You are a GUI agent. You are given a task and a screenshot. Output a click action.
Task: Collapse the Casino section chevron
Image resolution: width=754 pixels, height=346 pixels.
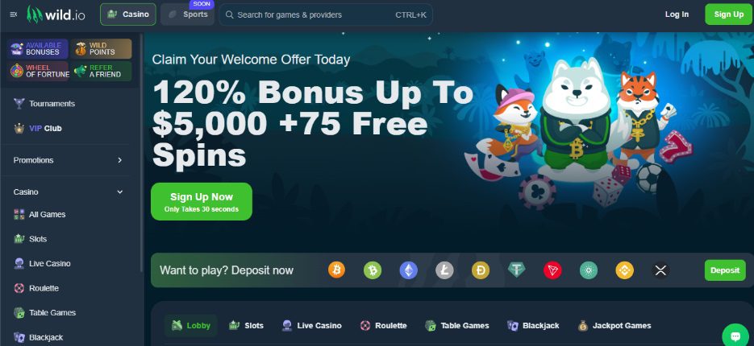[119, 192]
